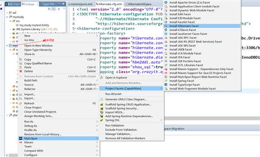This screenshot has height=157, width=260.
Task: Click the Install Facelet Facet icon
Action: coord(166,22)
